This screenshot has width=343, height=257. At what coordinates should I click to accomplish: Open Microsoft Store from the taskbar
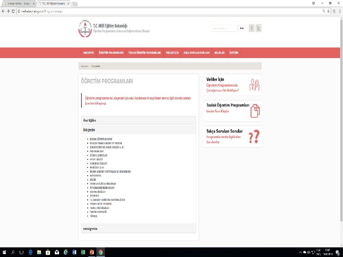(48, 252)
